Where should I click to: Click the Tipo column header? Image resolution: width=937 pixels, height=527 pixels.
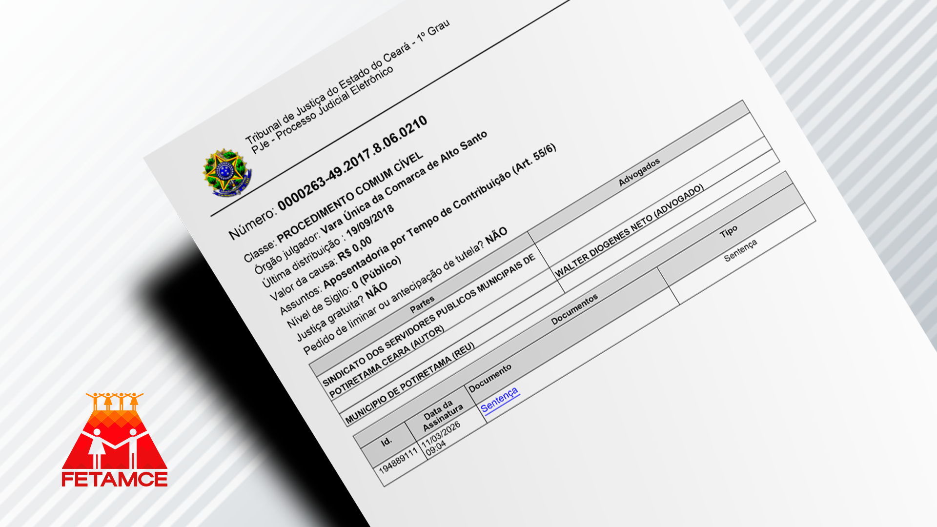point(729,231)
